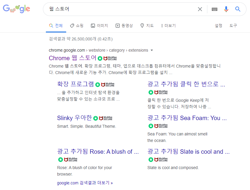Click green lock icon under Rose link
Viewport: 250px width, 190px height.
61,160
